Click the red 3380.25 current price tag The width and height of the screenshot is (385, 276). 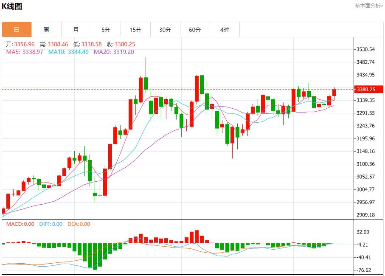(x=365, y=89)
